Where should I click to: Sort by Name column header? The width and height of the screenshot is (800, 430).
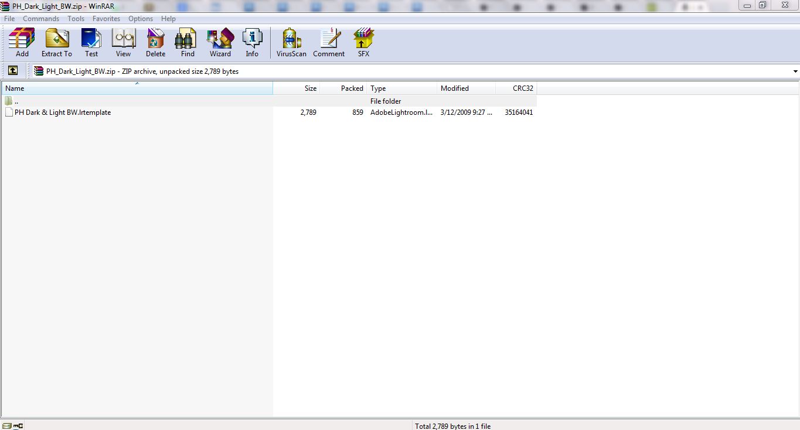pos(137,88)
